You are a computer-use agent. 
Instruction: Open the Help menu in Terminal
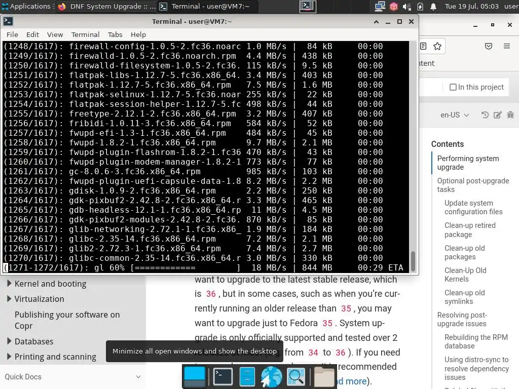tap(138, 34)
